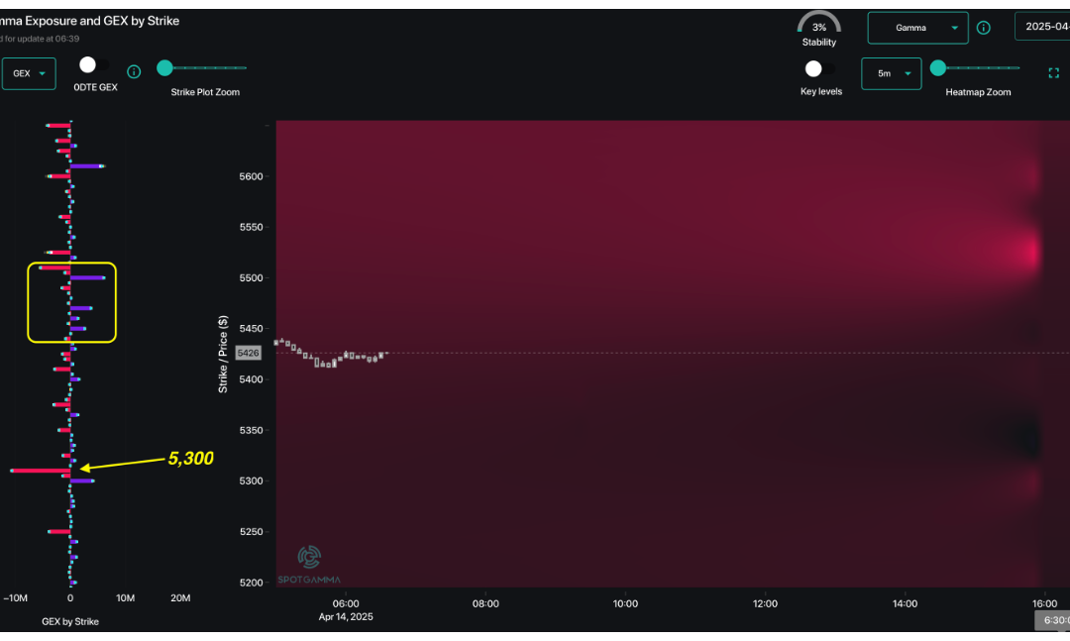1070x641 pixels.
Task: Click the chart title Gamma Exposure and GEX by Strike
Action: [89, 20]
